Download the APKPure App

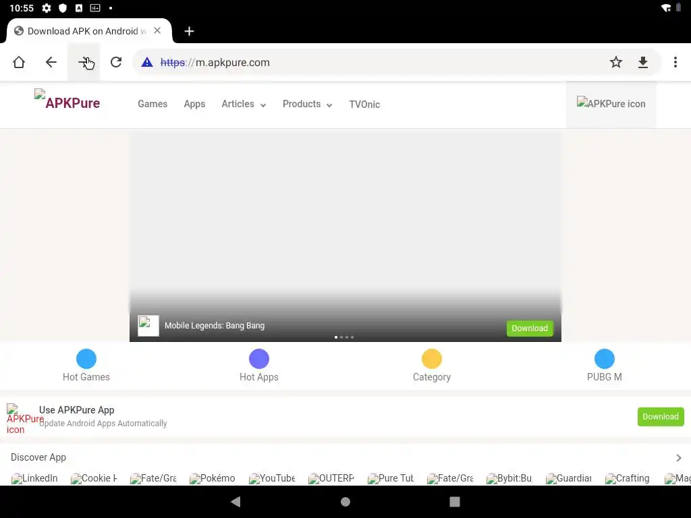[661, 417]
